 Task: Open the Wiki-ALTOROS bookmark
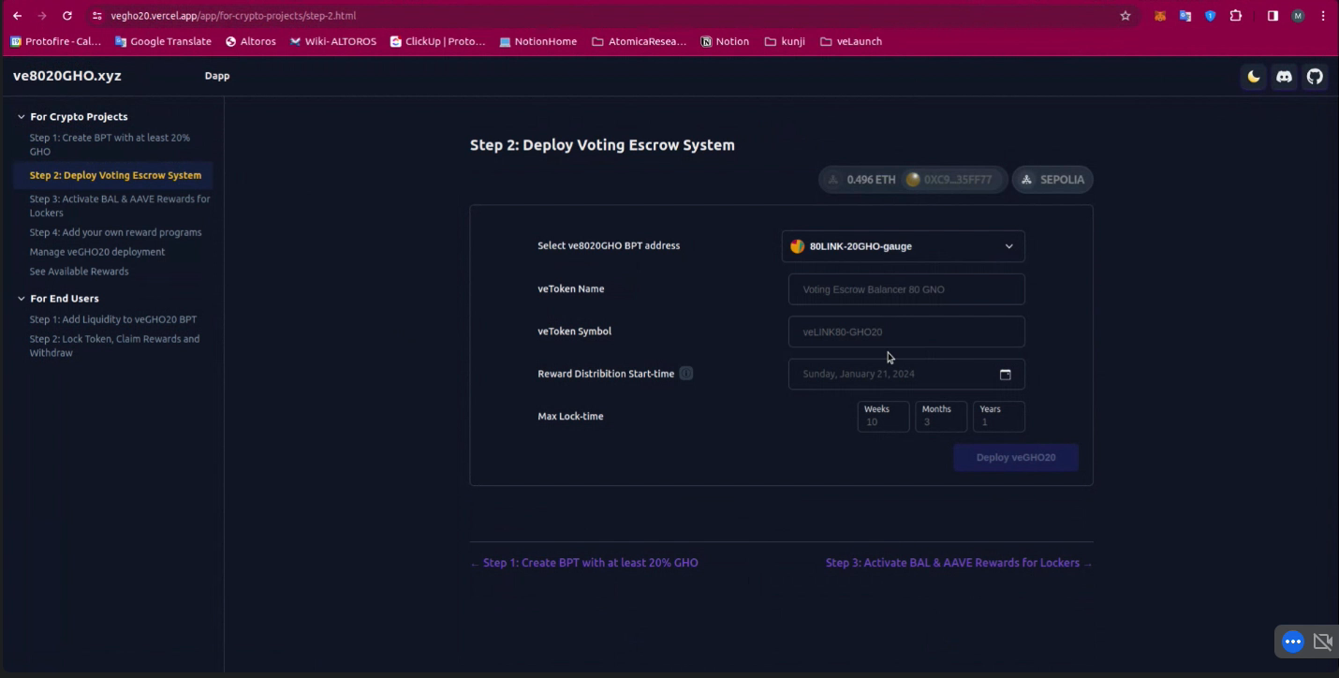(333, 41)
